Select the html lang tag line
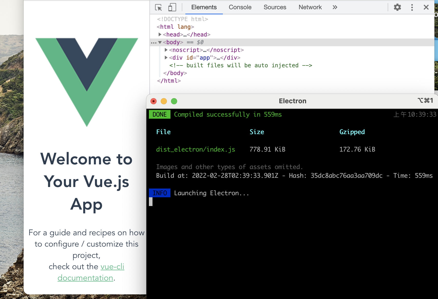 point(175,27)
